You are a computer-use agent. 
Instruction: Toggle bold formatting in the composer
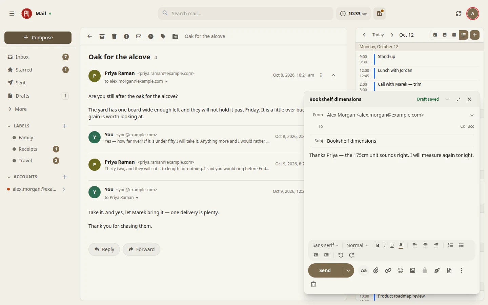click(378, 245)
